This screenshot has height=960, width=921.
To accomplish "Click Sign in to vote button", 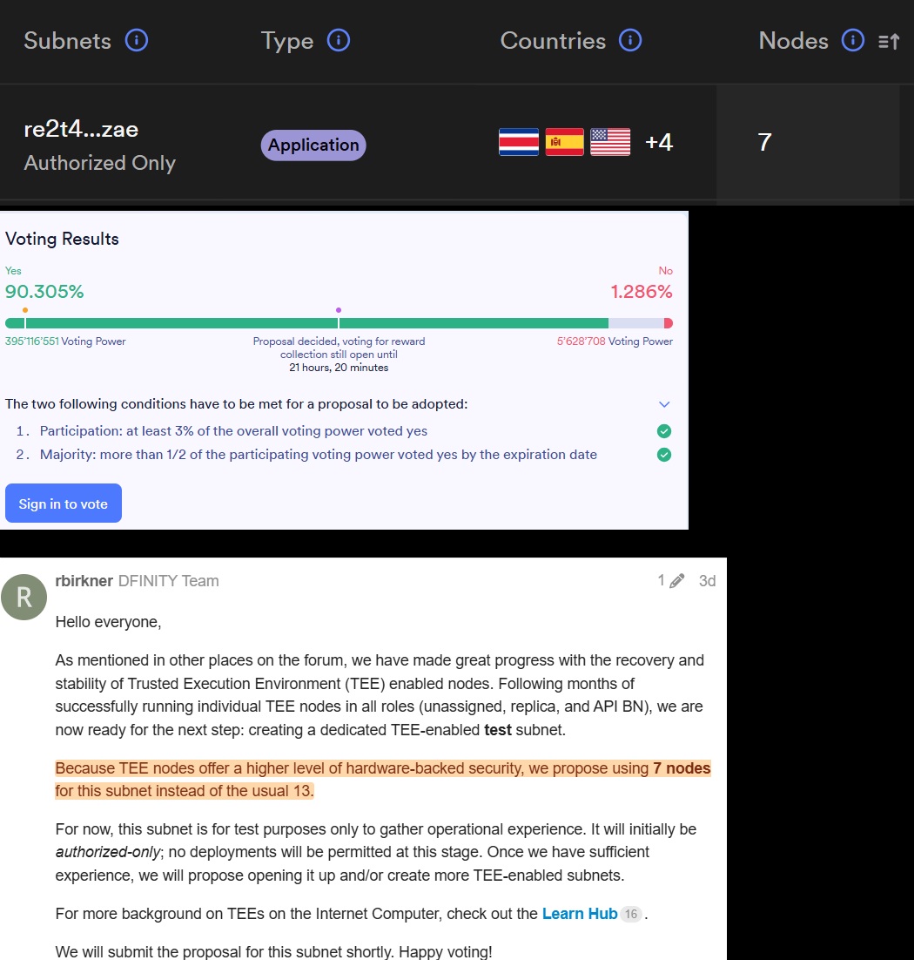I will click(64, 504).
